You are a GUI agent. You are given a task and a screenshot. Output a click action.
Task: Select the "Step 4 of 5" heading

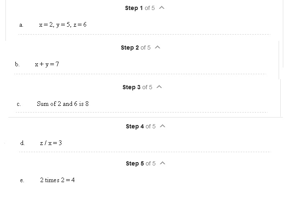coord(141,126)
